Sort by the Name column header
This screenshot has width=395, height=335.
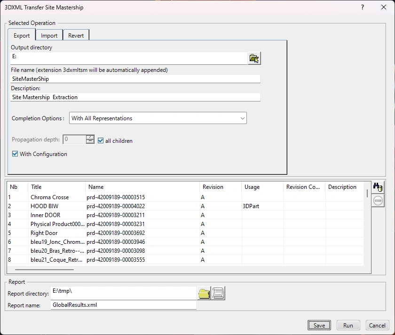142,187
